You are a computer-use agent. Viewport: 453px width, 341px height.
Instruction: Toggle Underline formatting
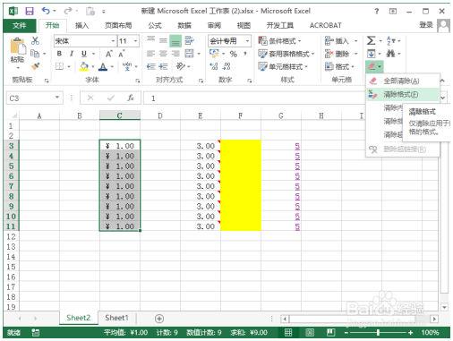coord(84,54)
